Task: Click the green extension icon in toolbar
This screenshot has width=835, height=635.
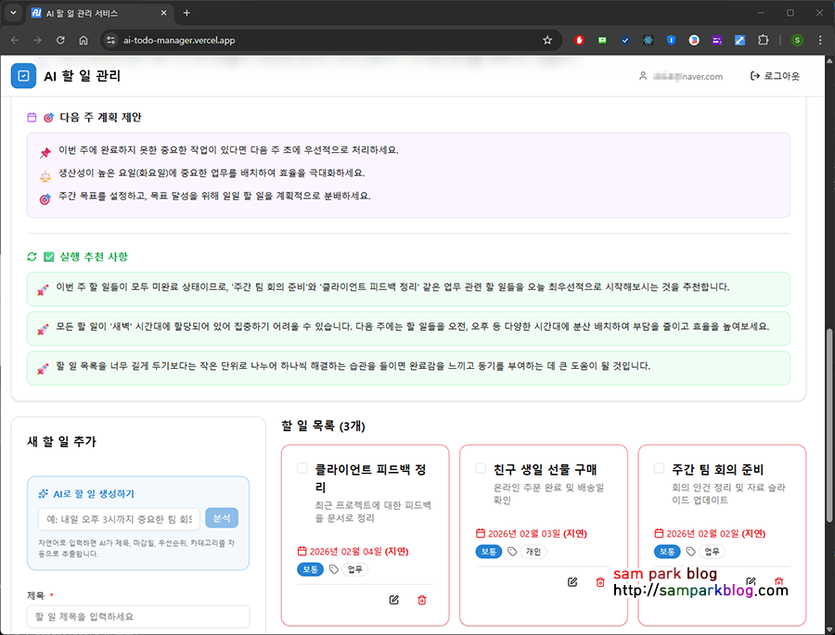Action: point(602,40)
